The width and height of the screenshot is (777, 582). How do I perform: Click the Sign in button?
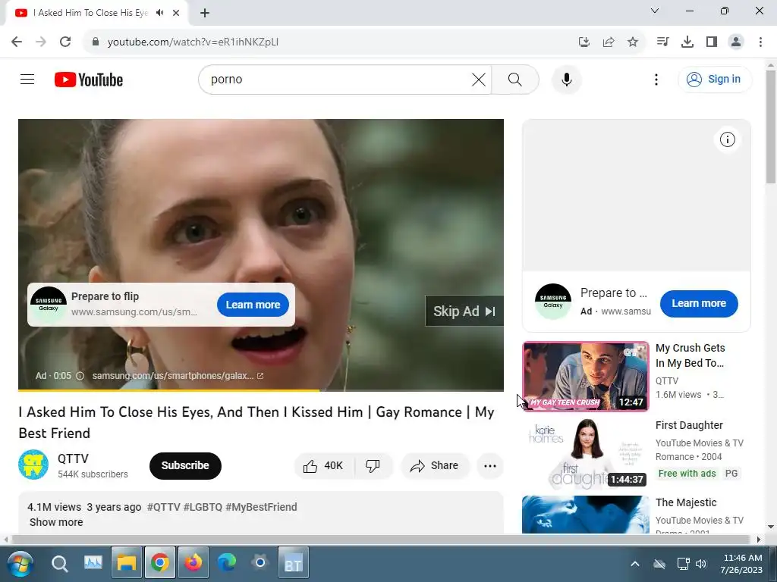coord(715,79)
